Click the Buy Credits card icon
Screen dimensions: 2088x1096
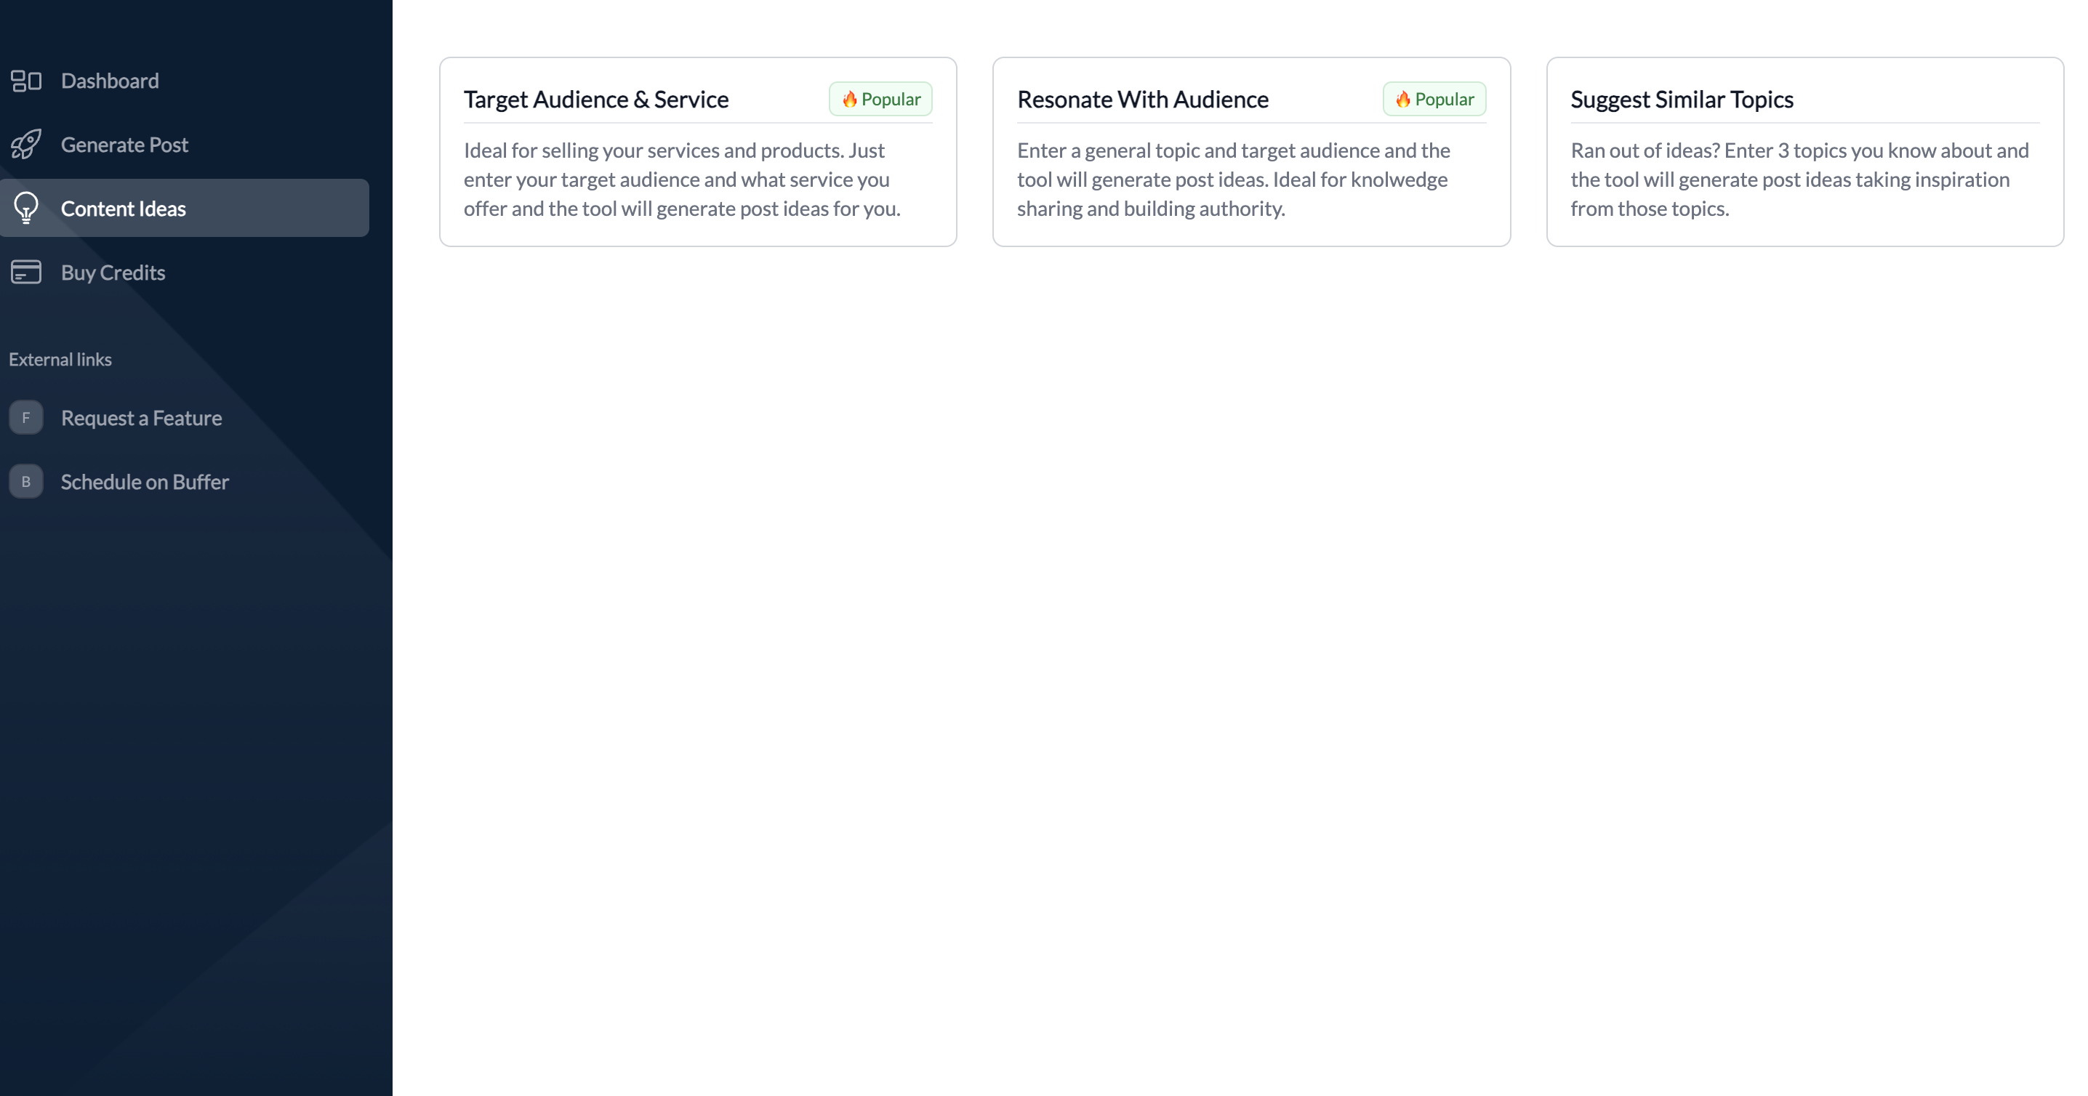click(26, 272)
